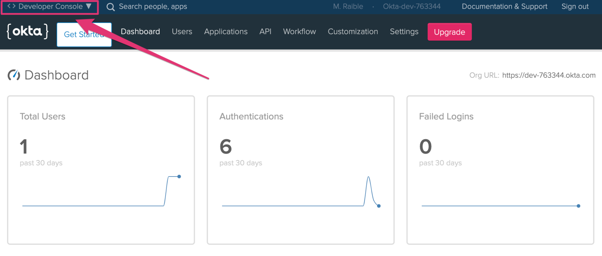Open the API menu
The height and width of the screenshot is (256, 602).
[265, 32]
